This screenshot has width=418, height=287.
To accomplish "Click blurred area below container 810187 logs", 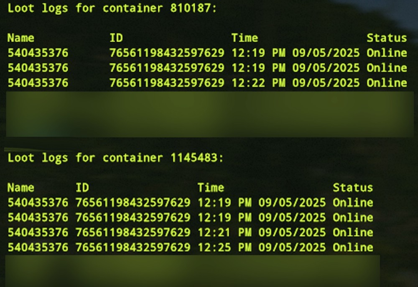I will [209, 113].
